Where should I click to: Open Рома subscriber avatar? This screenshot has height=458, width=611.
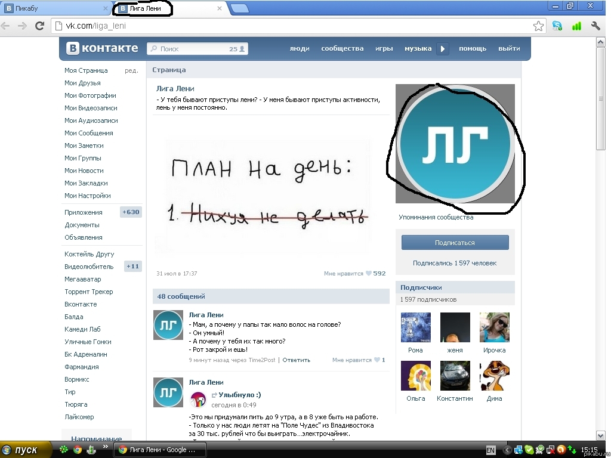[416, 327]
